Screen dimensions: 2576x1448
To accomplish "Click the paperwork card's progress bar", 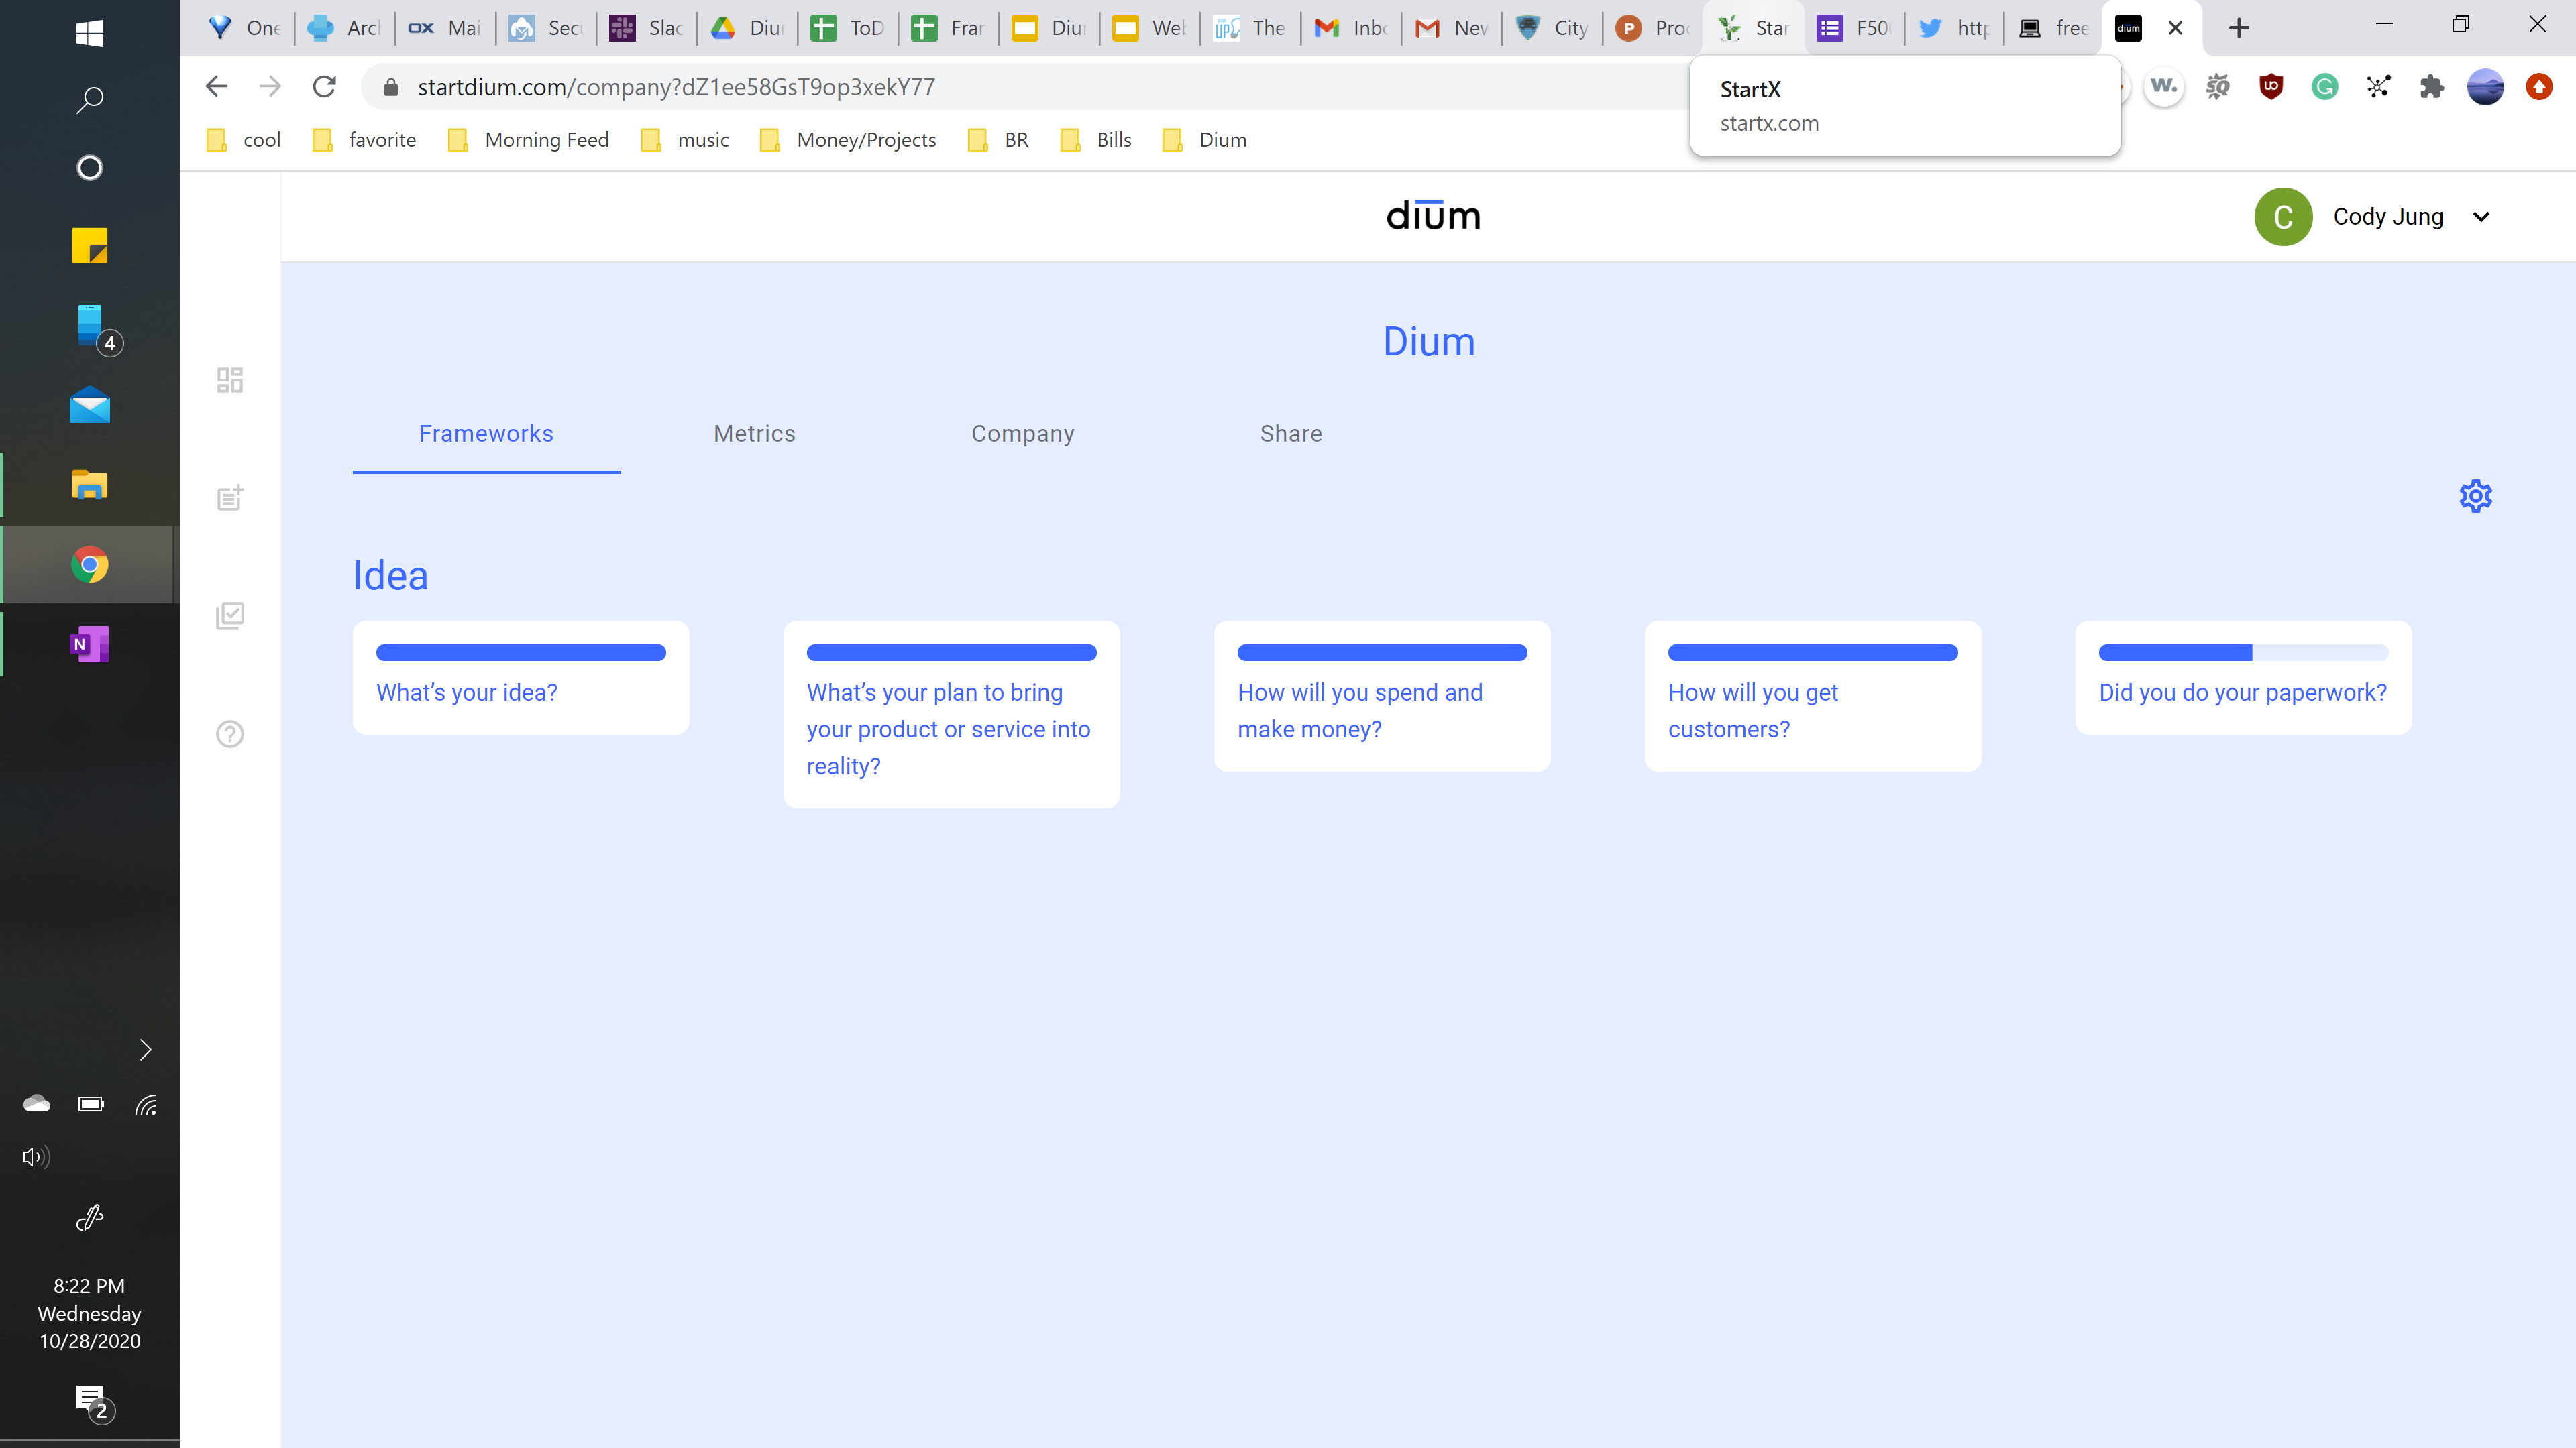I will [x=2242, y=652].
